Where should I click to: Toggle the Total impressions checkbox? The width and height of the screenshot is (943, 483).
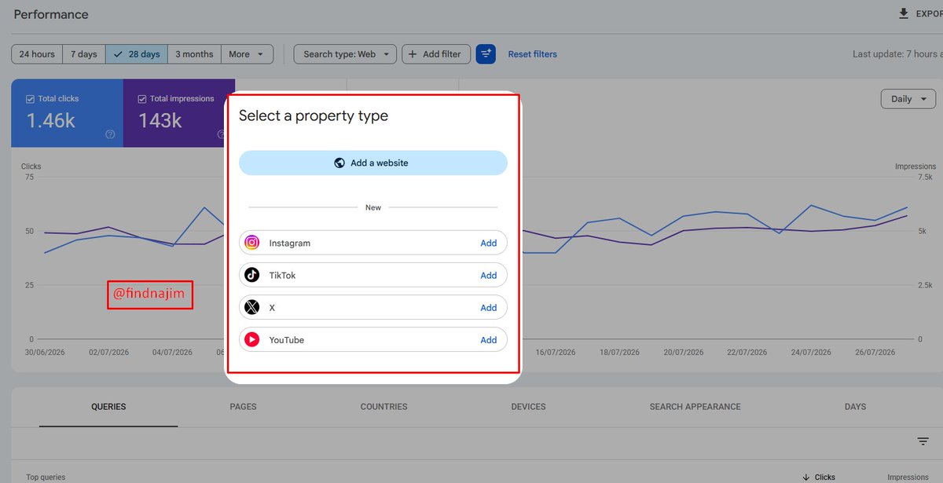142,99
